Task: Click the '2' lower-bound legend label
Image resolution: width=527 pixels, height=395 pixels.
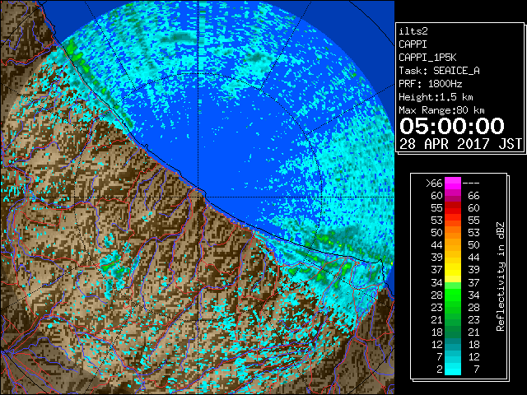Action: (440, 369)
